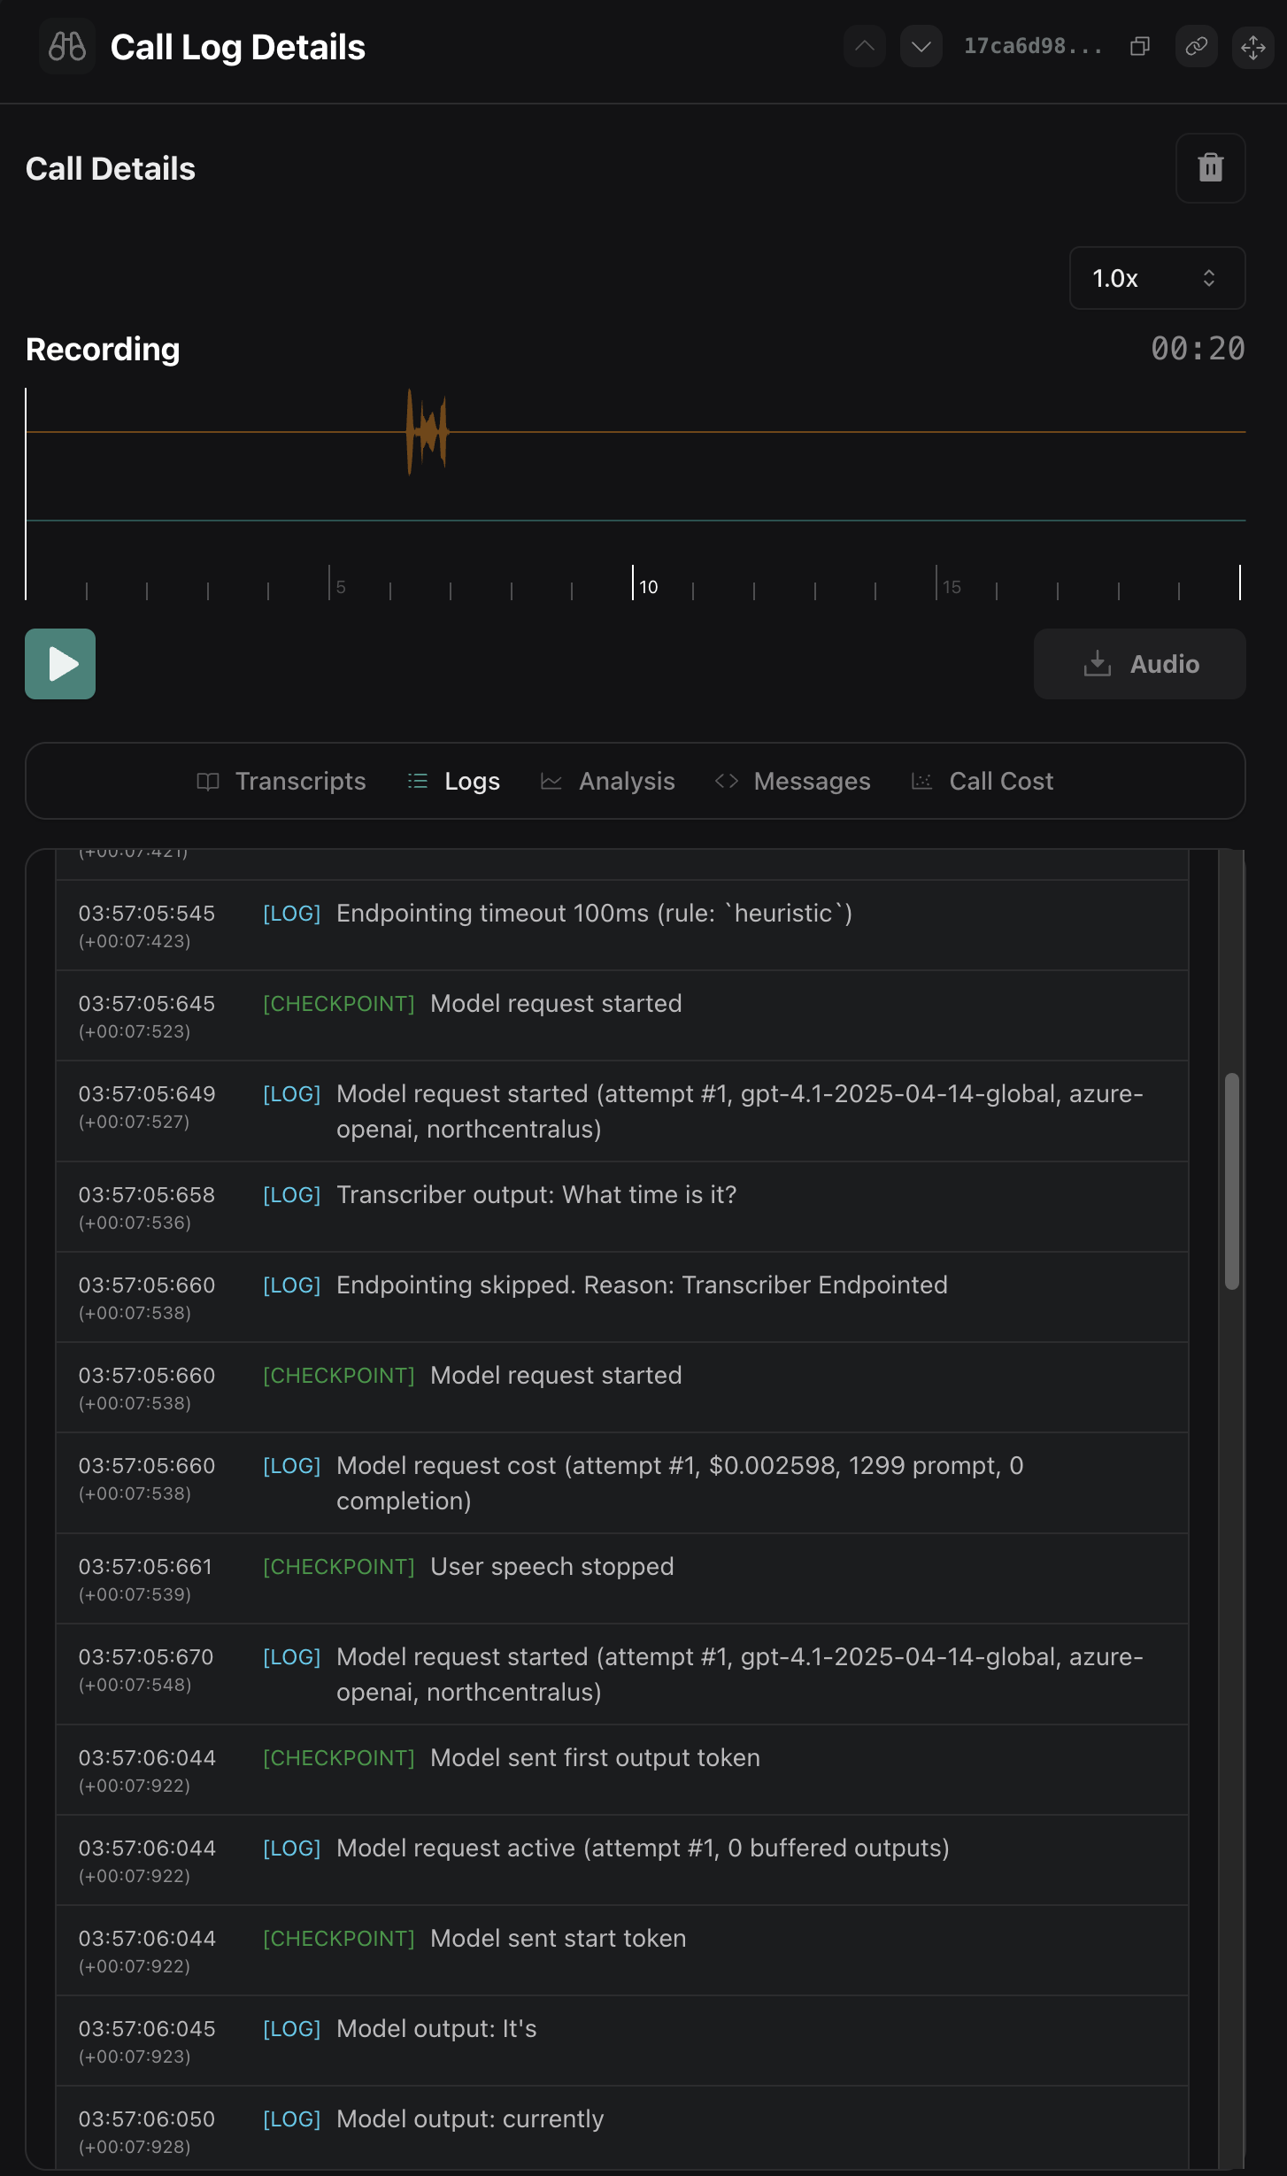Click the truncated call ID 17ca6d98...

[1032, 46]
